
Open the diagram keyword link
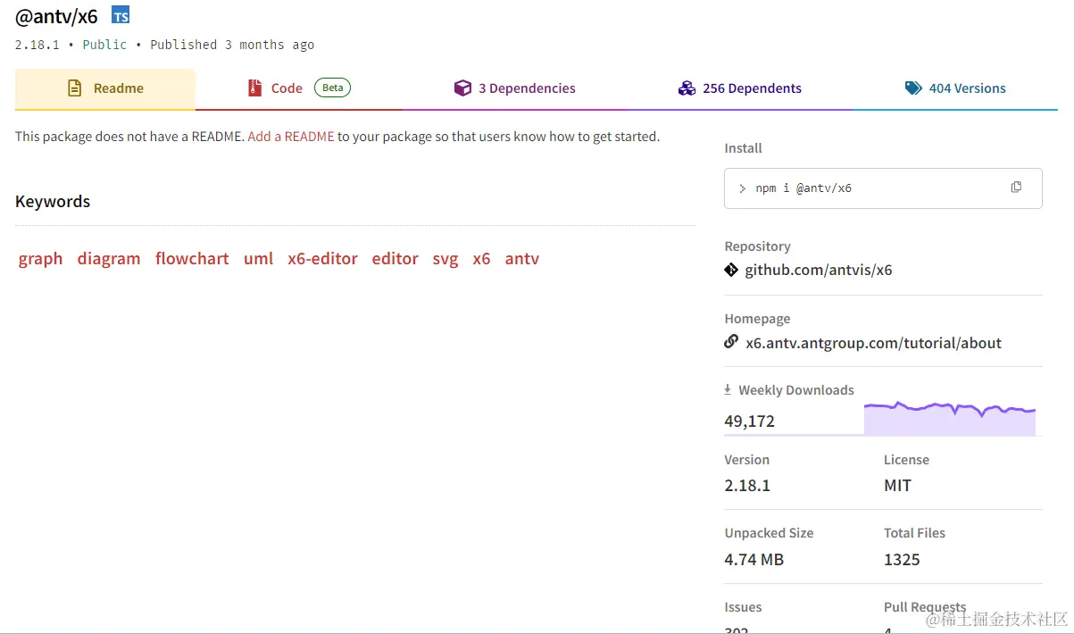pyautogui.click(x=109, y=259)
